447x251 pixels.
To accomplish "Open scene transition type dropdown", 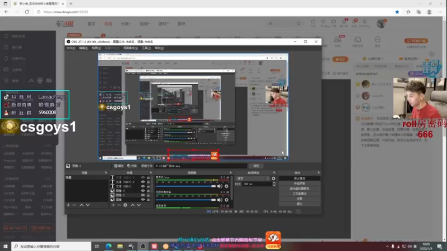I will (x=253, y=178).
